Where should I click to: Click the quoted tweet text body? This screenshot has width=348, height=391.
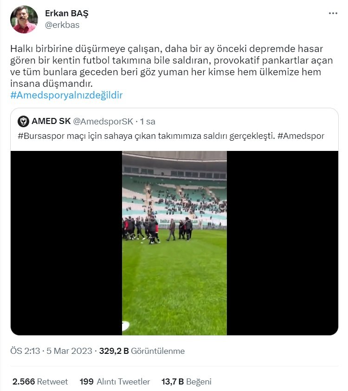point(171,136)
